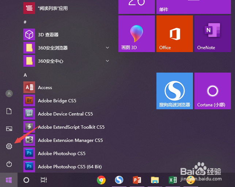Jump via the A letter group header

[25, 75]
